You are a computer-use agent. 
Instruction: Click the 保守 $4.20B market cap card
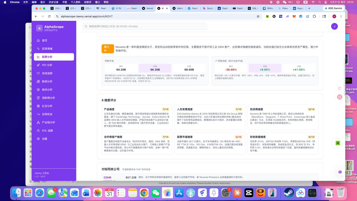click(121, 68)
